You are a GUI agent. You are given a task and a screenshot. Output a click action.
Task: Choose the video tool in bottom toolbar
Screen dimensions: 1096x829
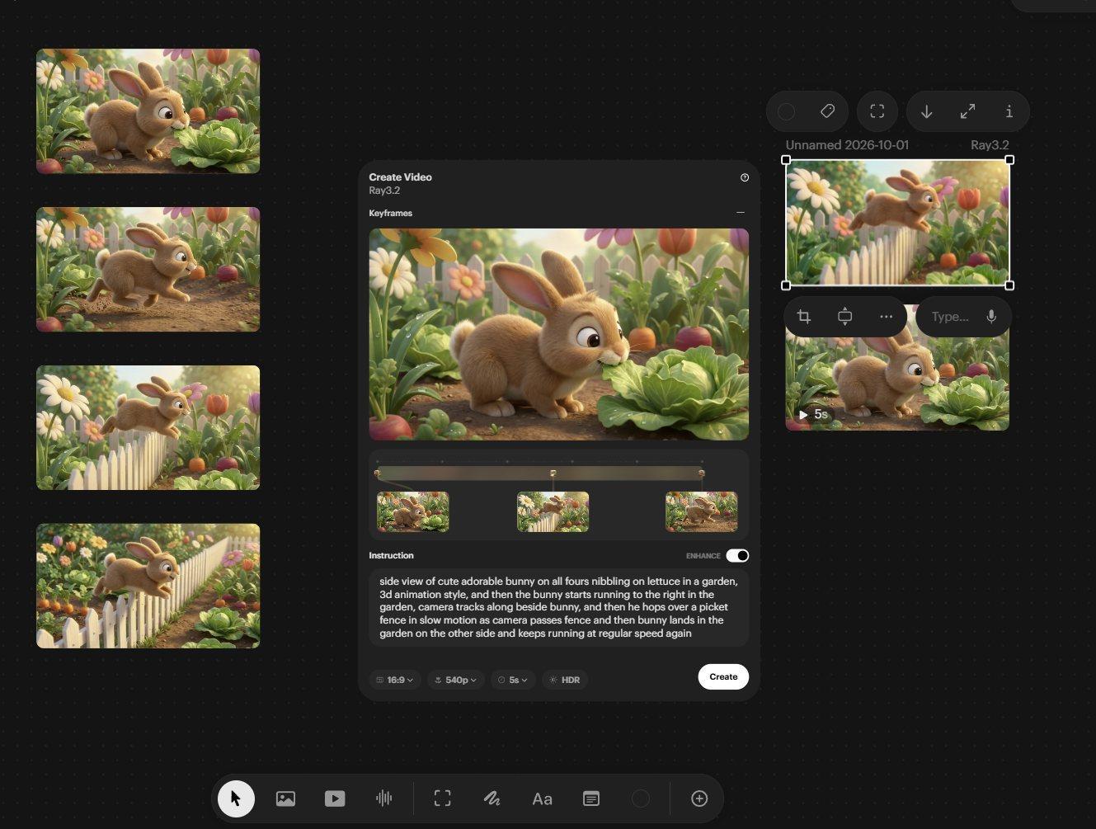click(x=335, y=798)
